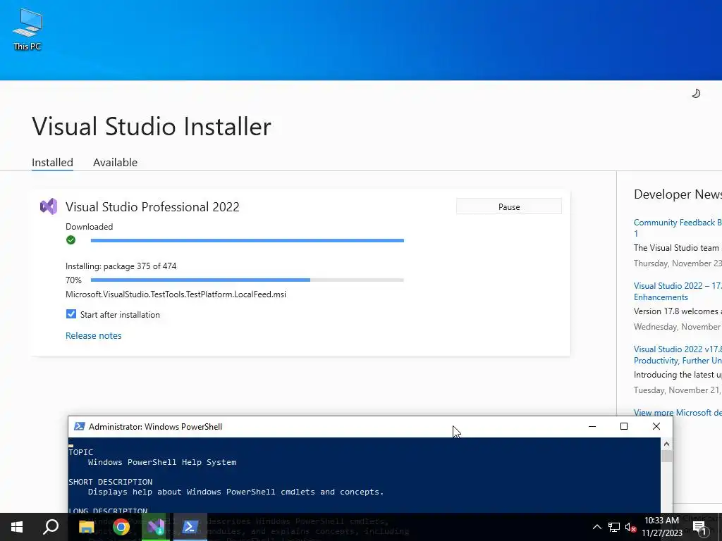722x541 pixels.
Task: Launch Google Chrome from the taskbar
Action: [121, 527]
